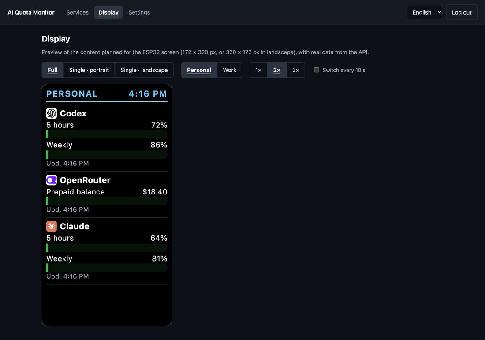
Task: Click the Claude 81% weekly value
Action: (160, 258)
